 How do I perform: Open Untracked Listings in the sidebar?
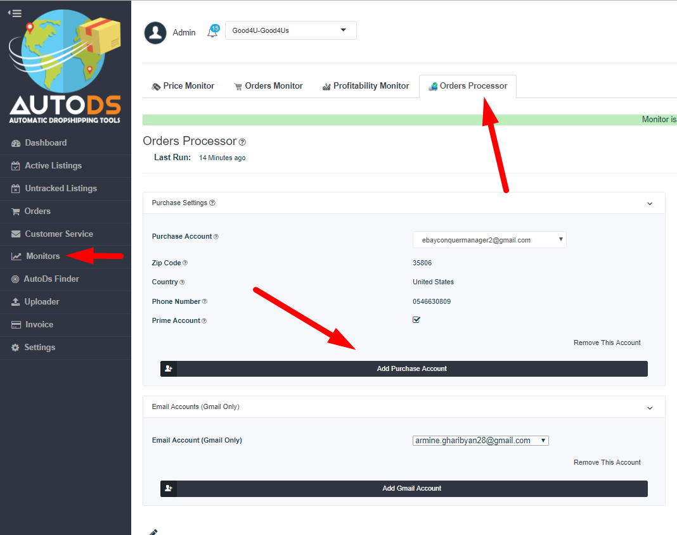point(66,189)
